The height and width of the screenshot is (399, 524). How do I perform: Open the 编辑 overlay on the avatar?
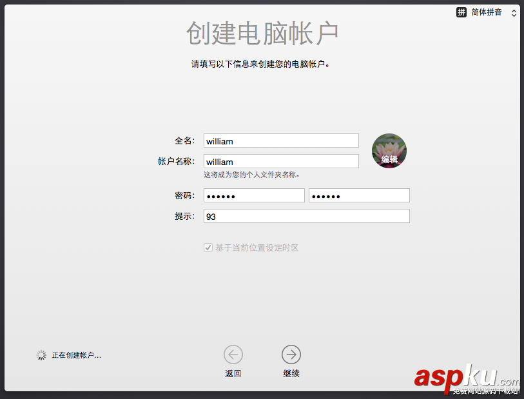(389, 159)
